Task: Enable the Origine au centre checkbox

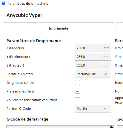Action: click(77, 83)
